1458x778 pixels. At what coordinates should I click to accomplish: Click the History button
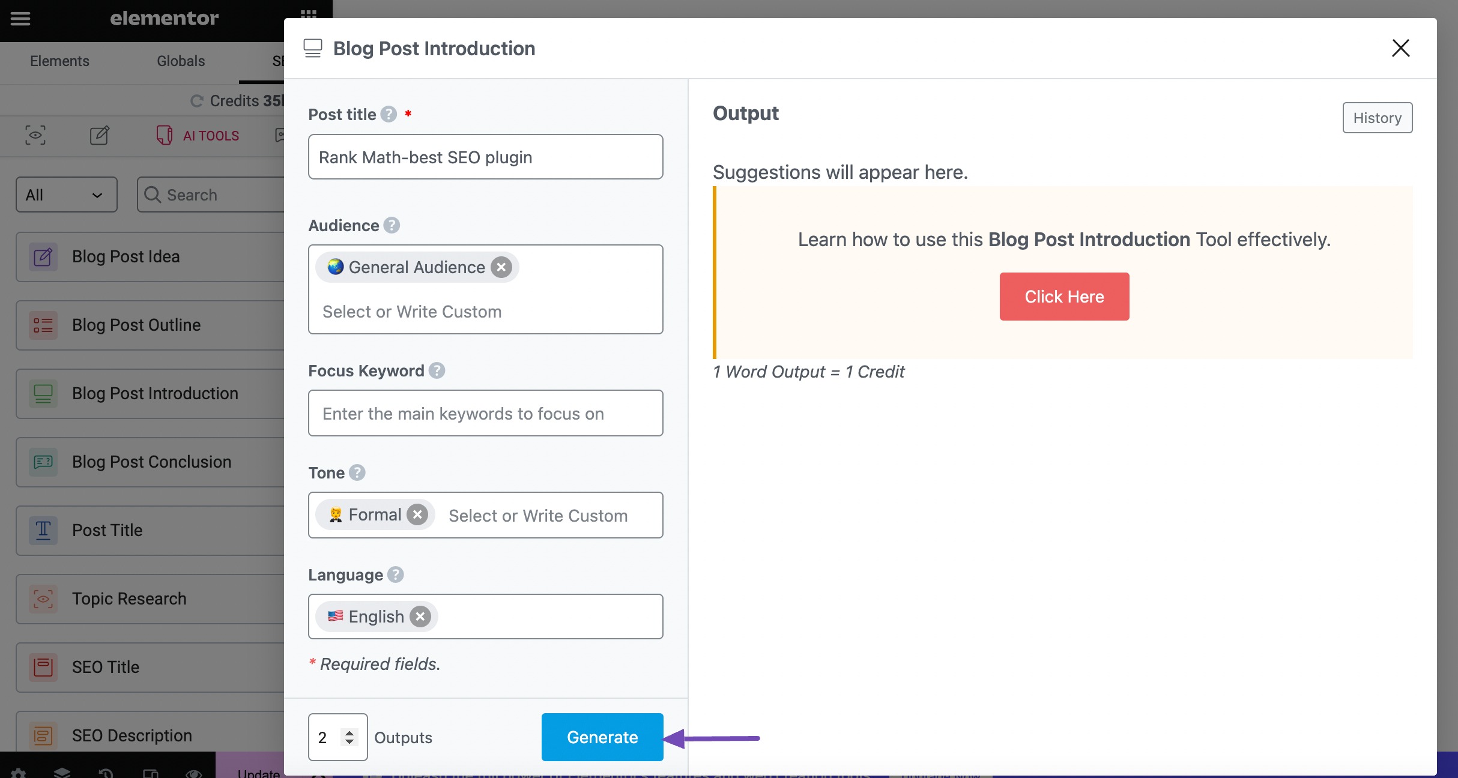pyautogui.click(x=1377, y=118)
